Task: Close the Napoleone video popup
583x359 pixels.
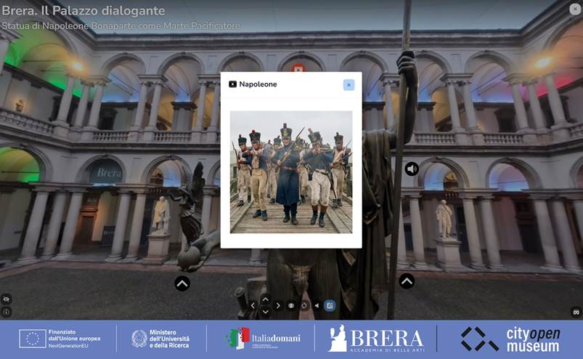Action: tap(348, 84)
